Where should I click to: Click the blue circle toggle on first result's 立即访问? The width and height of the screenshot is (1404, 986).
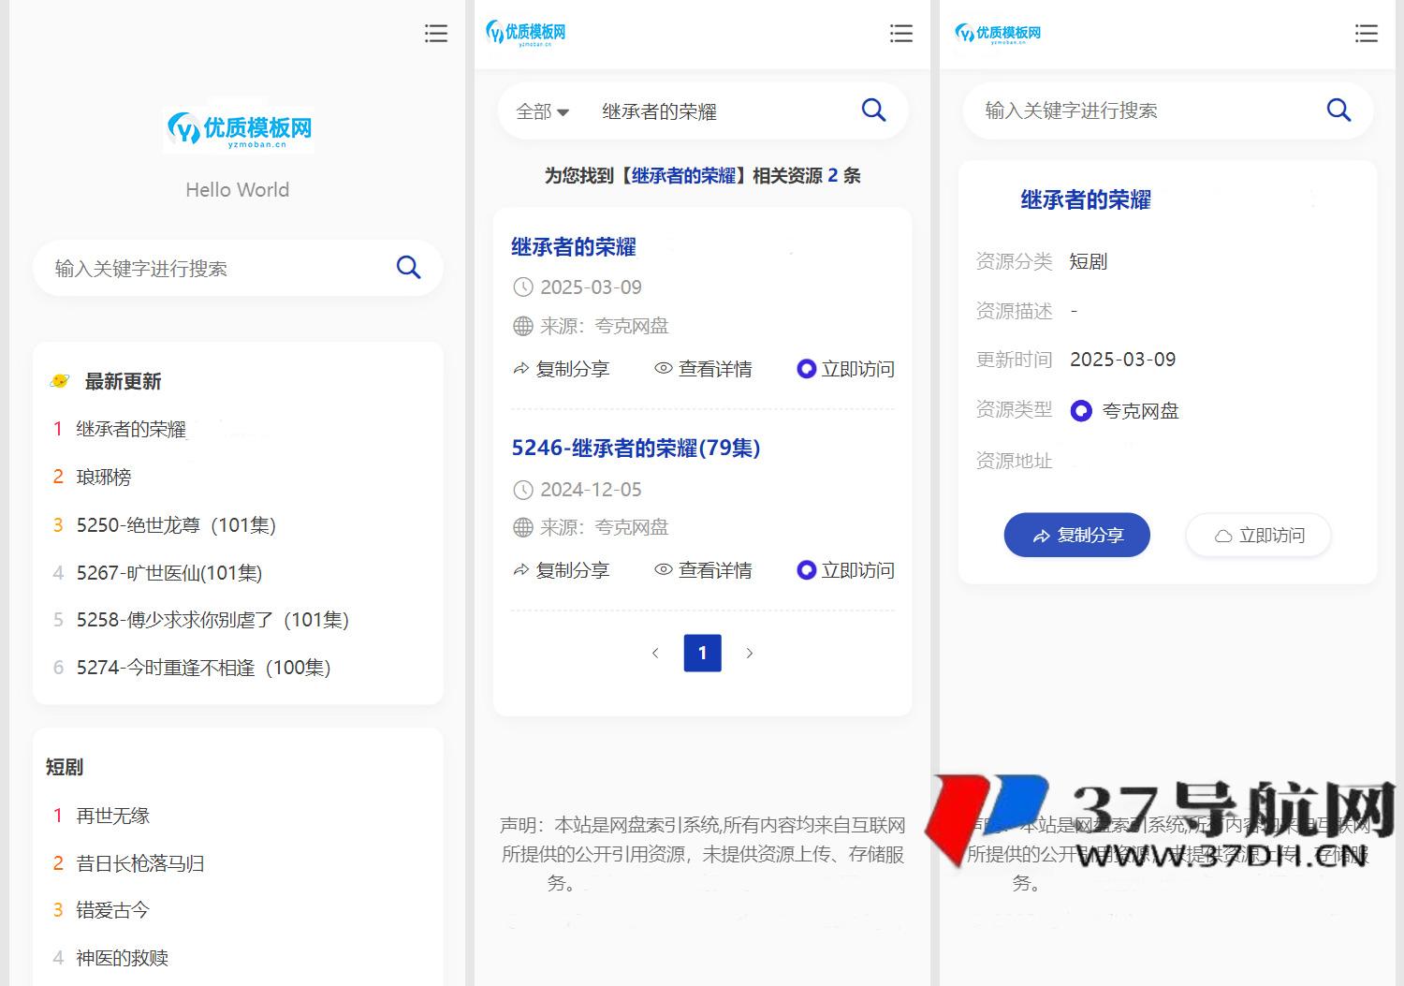pos(806,369)
